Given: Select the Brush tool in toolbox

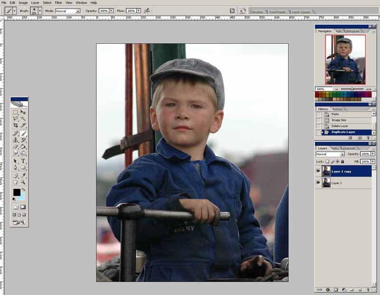Looking at the screenshot, I should [x=23, y=133].
